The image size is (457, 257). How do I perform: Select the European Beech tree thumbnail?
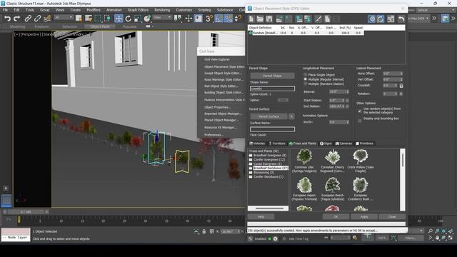tap(332, 188)
